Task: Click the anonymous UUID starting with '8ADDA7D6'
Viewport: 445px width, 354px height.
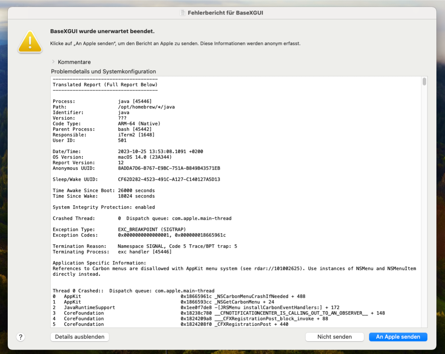Action: pyautogui.click(x=169, y=168)
